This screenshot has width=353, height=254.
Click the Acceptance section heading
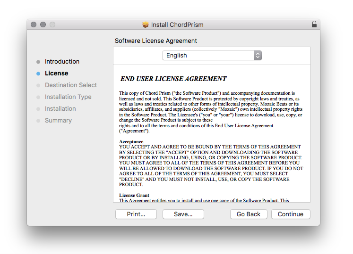pos(131,142)
